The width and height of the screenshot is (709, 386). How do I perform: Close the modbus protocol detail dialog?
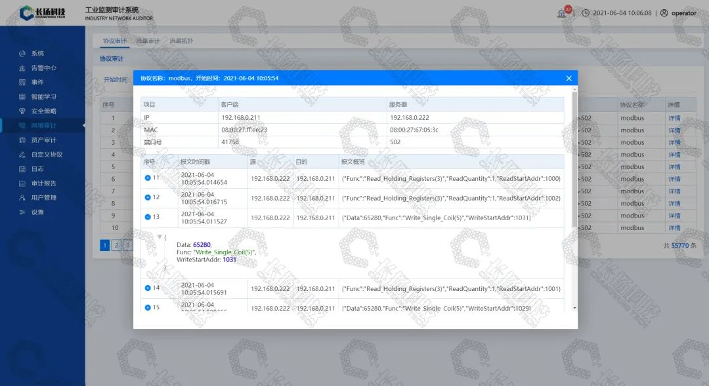pyautogui.click(x=569, y=78)
